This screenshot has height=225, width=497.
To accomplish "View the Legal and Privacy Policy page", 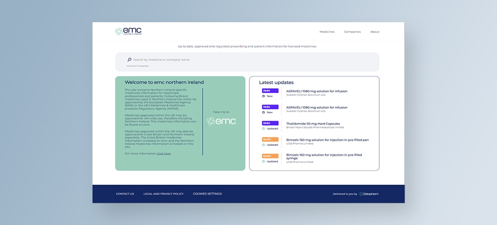I will (163, 194).
